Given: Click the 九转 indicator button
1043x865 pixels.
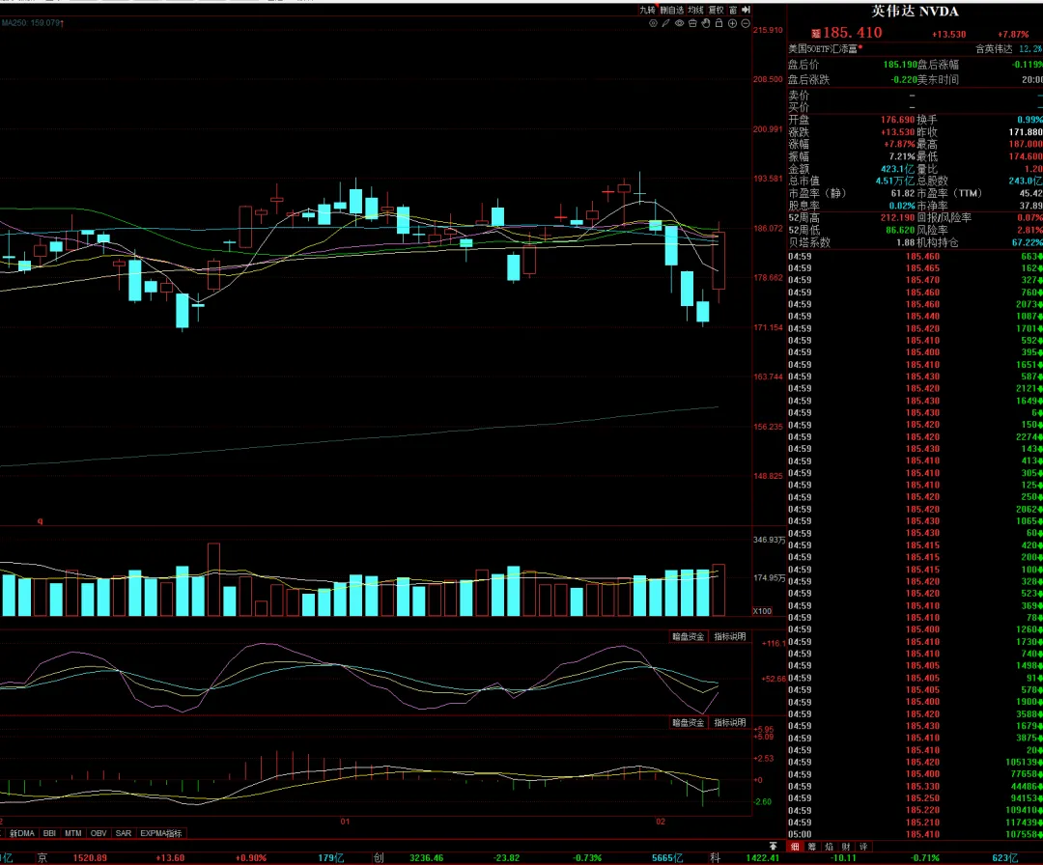Looking at the screenshot, I should click(x=647, y=10).
